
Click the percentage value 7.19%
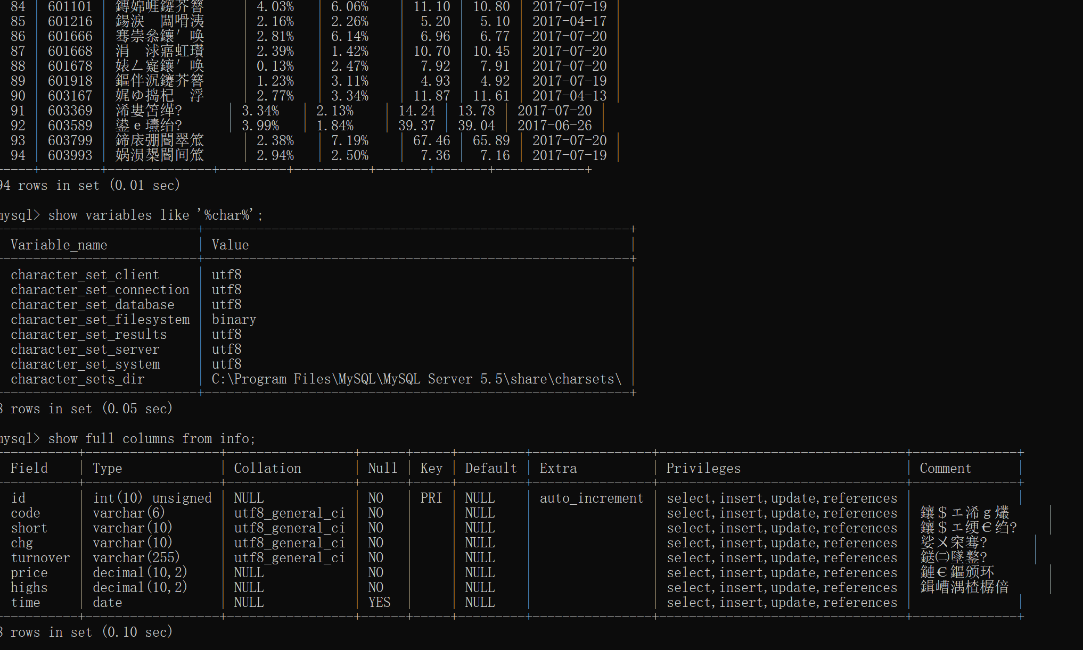point(350,141)
